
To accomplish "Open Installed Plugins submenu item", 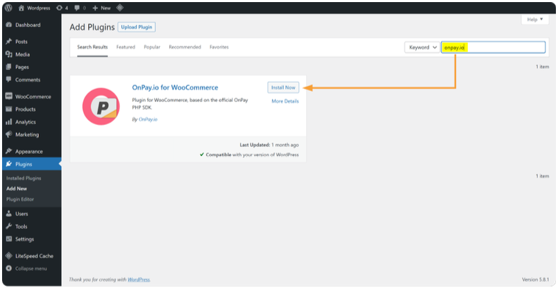I will pyautogui.click(x=24, y=178).
